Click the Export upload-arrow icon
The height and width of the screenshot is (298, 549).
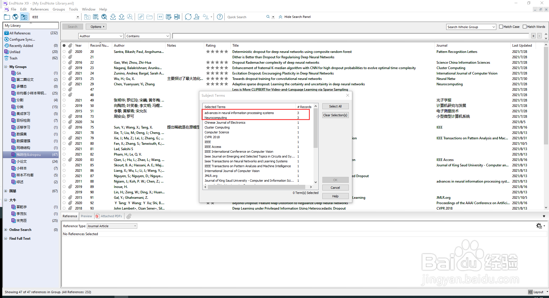coord(121,17)
